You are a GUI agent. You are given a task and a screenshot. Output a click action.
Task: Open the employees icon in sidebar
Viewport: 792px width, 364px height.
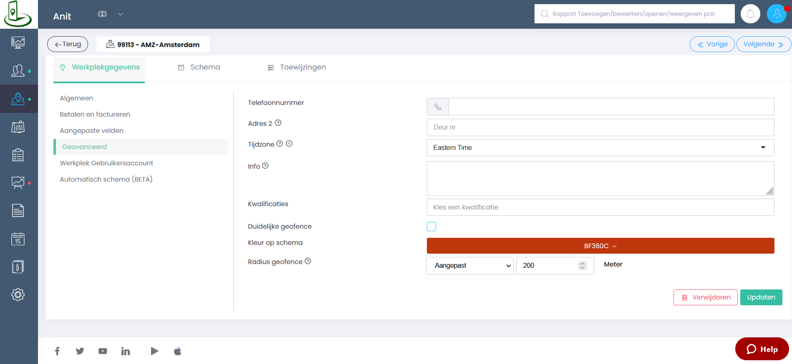pos(18,71)
